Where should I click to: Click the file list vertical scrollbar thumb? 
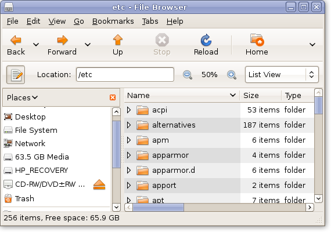318,106
